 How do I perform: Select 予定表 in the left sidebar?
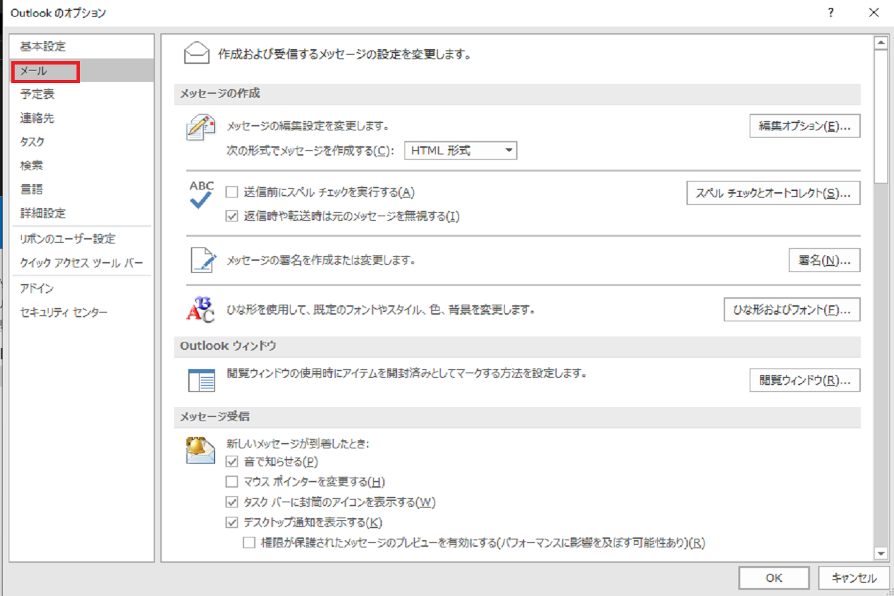pyautogui.click(x=37, y=94)
